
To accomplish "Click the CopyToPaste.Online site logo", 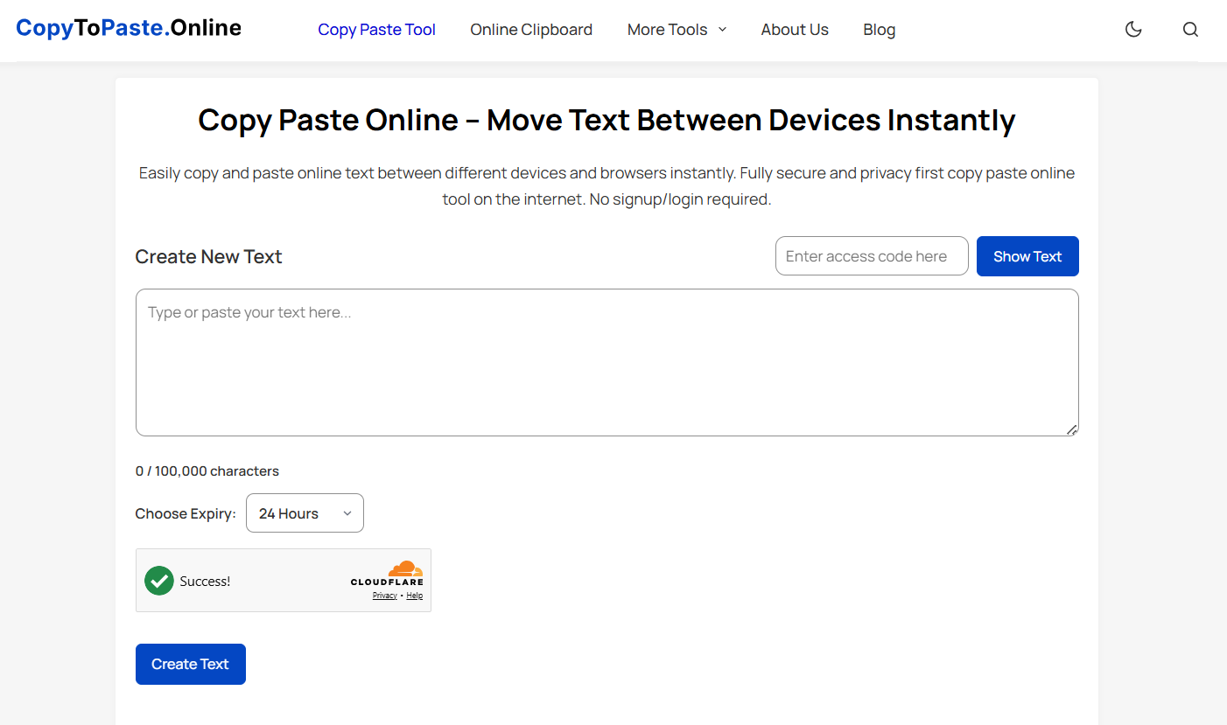I will click(129, 28).
